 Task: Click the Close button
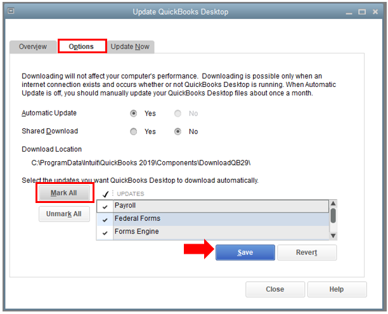[x=275, y=289]
